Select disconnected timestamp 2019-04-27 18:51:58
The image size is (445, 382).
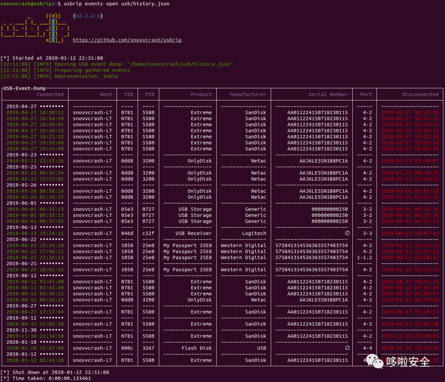click(410, 113)
